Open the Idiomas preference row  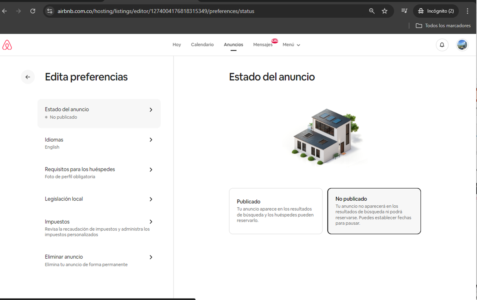click(99, 143)
